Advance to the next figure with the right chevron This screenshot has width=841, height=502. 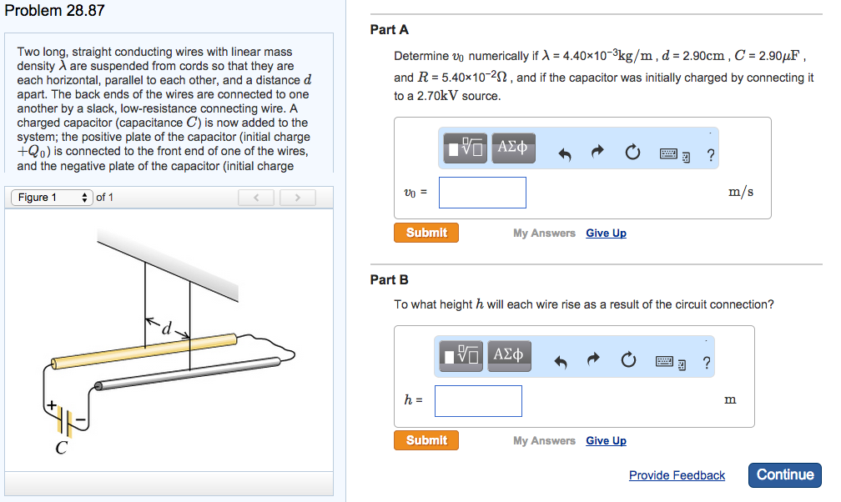(x=297, y=197)
